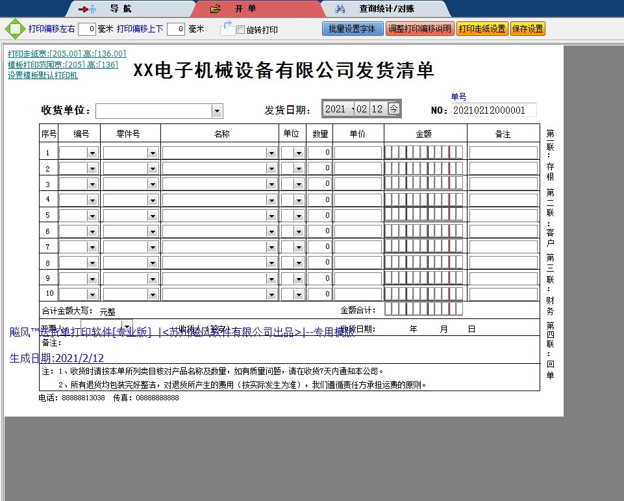The width and height of the screenshot is (624, 501).
Task: Click the red arrow icon on 导航 tab
Action: coord(84,8)
